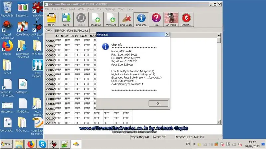Open the Read menu

(72, 9)
